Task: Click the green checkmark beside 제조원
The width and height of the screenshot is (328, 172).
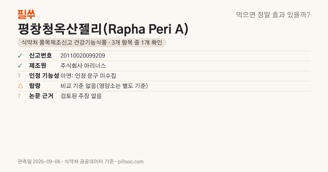Action: point(20,66)
